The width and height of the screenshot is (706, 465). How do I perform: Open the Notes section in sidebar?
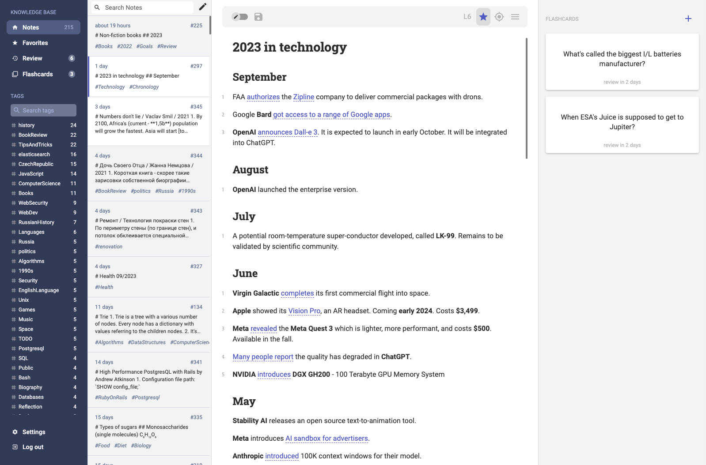click(x=43, y=27)
